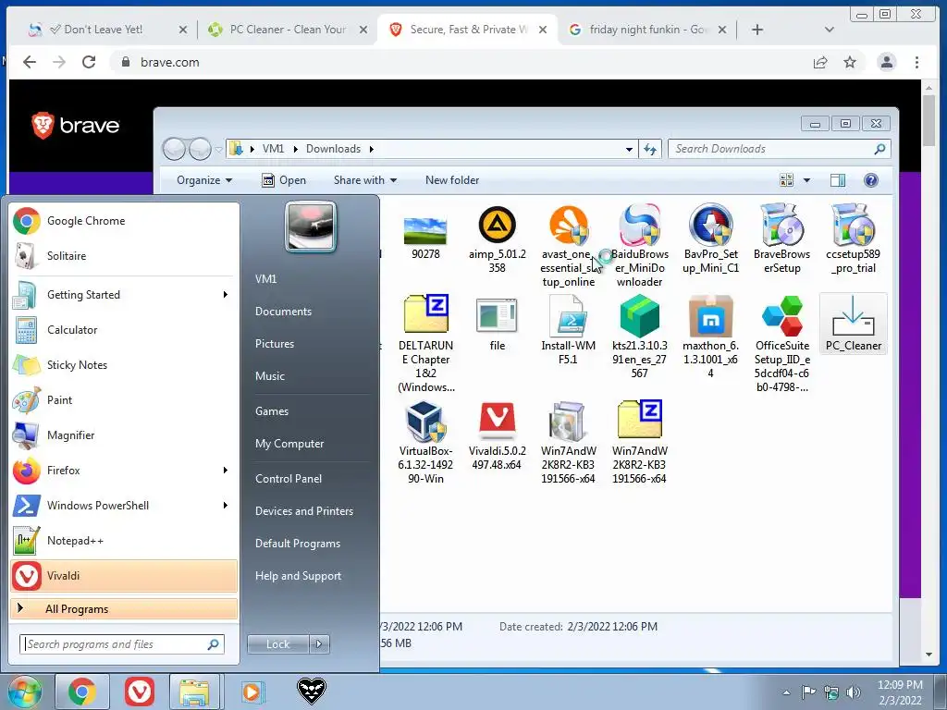Select the Win7AndW2K8R2-KB3191566-x64 installer icon
Image resolution: width=947 pixels, height=710 pixels.
click(x=568, y=443)
